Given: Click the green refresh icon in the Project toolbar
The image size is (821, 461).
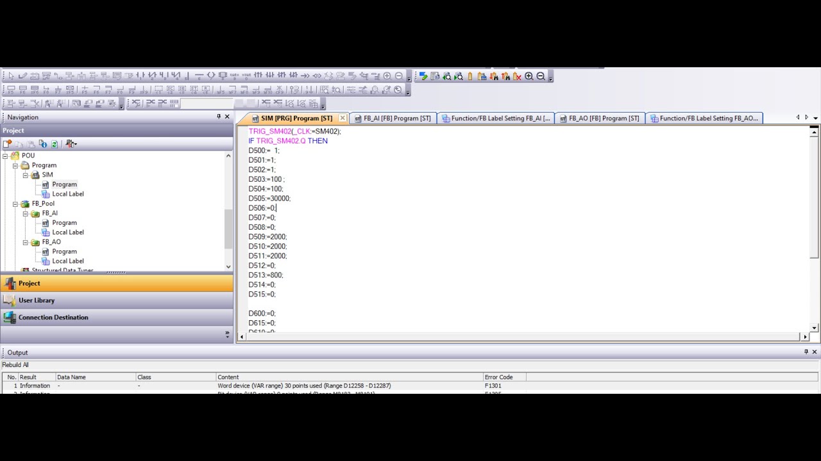Looking at the screenshot, I should 55,144.
